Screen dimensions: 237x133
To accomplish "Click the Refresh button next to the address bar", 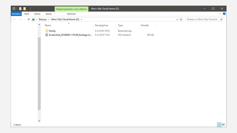I will [181, 20].
